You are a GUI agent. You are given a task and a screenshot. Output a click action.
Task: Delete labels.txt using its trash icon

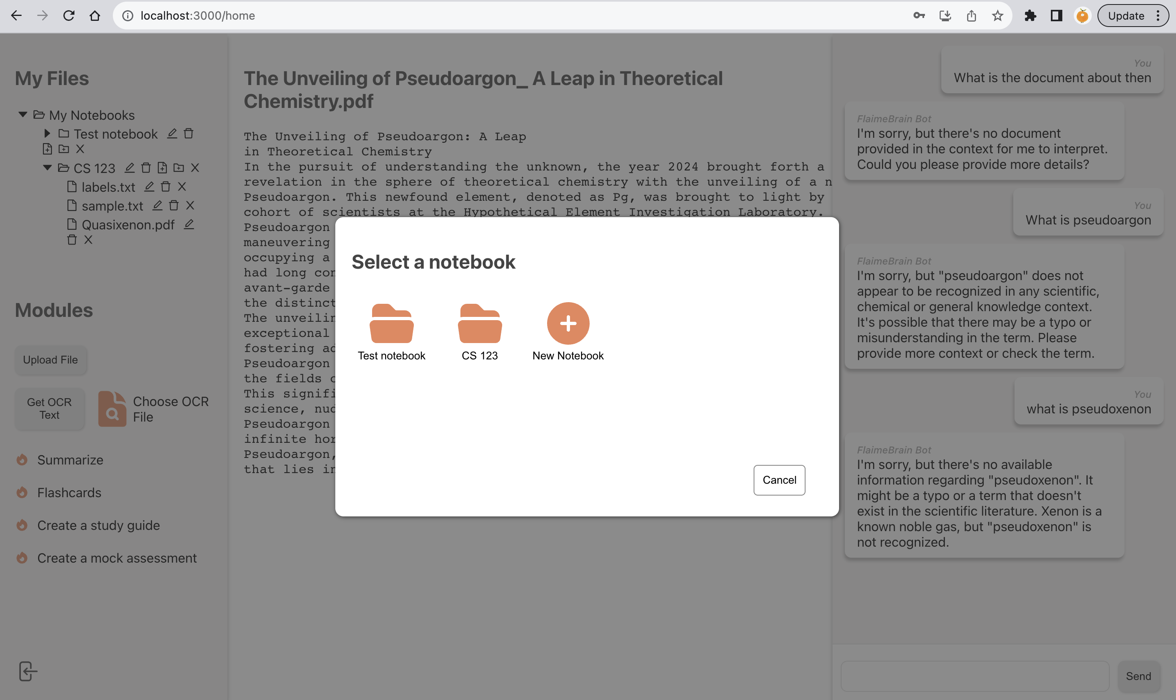click(x=166, y=187)
